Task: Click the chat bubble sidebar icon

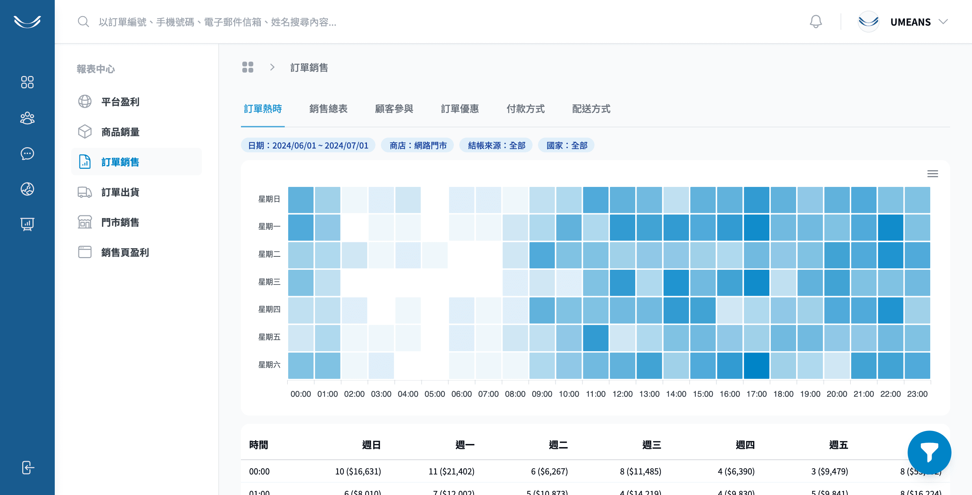Action: pos(27,154)
